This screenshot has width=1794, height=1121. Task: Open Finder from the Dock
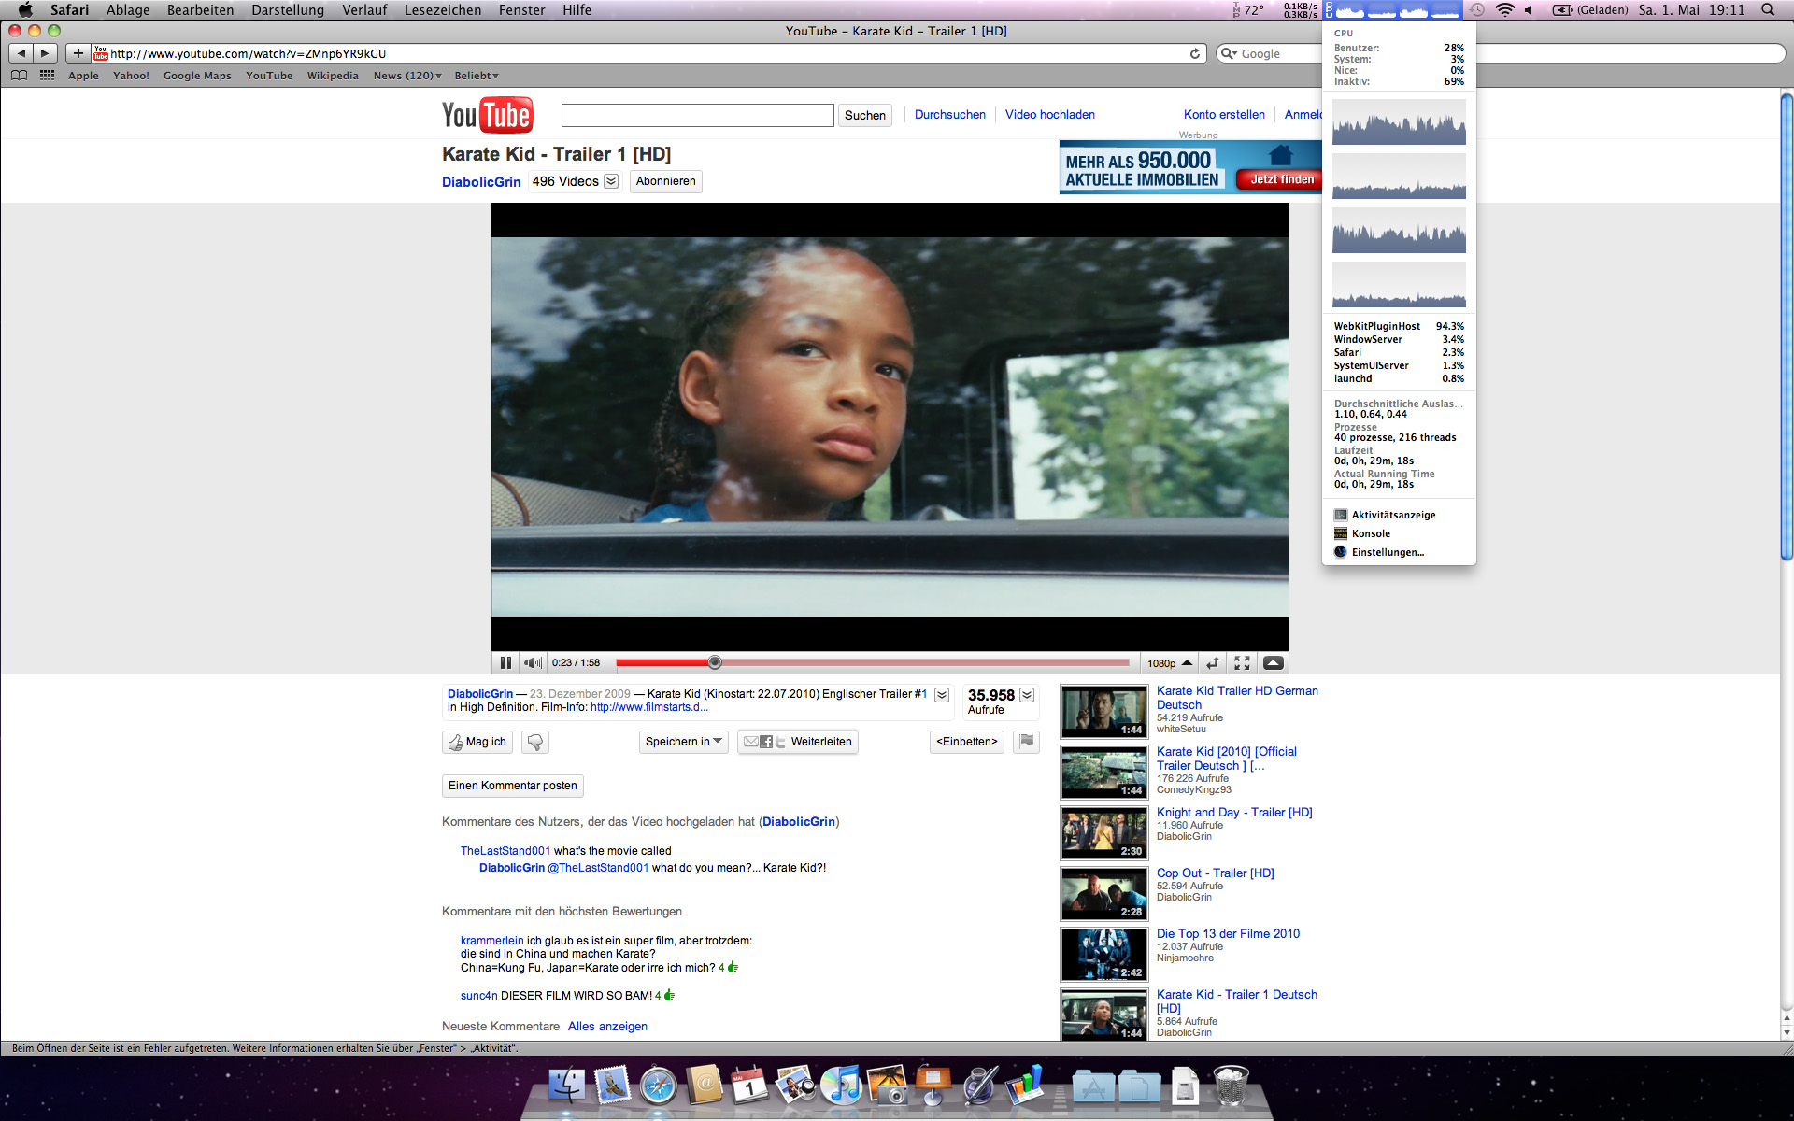click(566, 1086)
